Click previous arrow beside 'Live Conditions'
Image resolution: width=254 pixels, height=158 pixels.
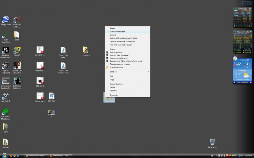234,82
